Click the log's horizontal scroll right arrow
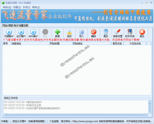The height and width of the screenshot is (124, 154). pyautogui.click(x=146, y=115)
